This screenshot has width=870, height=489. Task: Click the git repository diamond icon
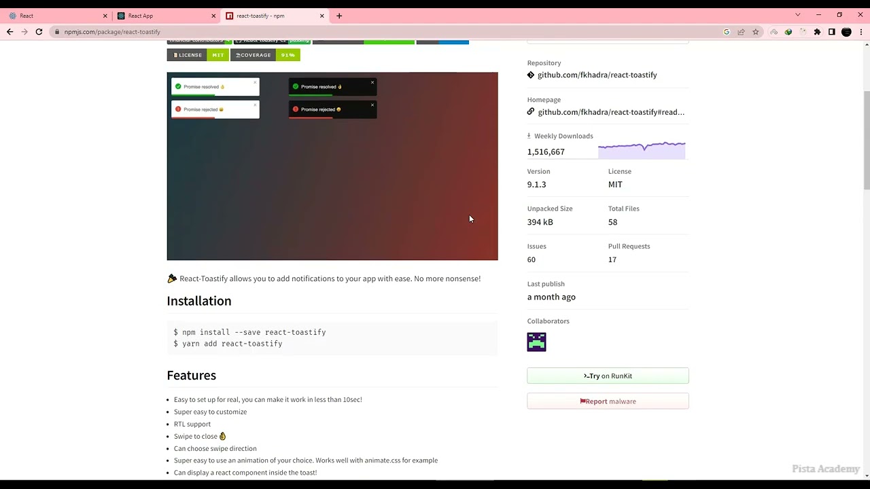(x=531, y=75)
